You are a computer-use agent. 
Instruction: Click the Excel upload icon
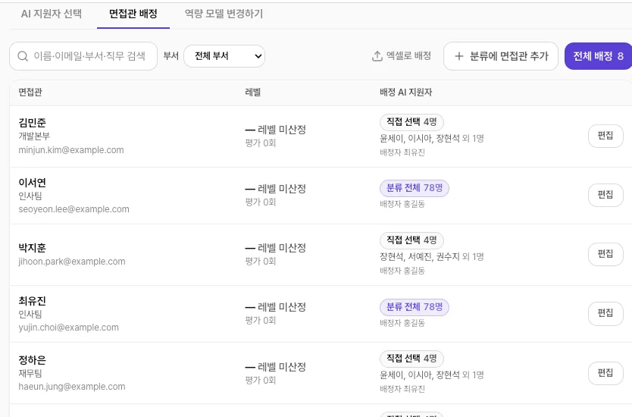click(377, 56)
